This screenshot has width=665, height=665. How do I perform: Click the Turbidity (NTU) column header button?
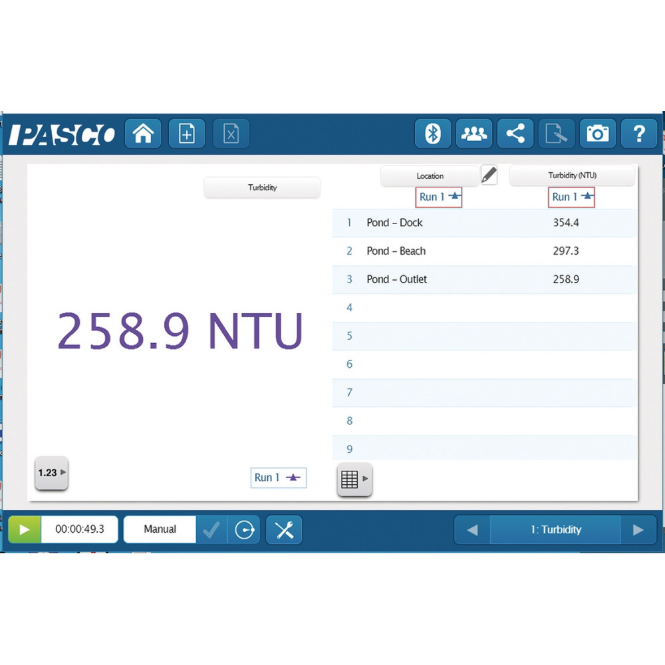click(x=572, y=176)
